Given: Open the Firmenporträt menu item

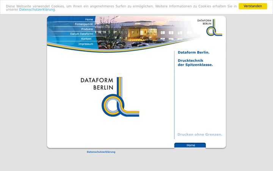Looking at the screenshot, I should tap(84, 24).
